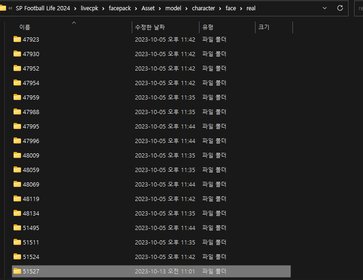This screenshot has height=280, width=363.
Task: Click the date cell of folder 47930
Action: click(165, 54)
